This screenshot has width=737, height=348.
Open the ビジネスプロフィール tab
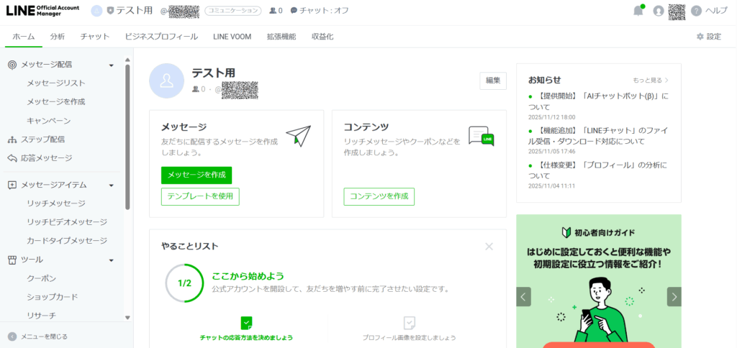click(161, 37)
